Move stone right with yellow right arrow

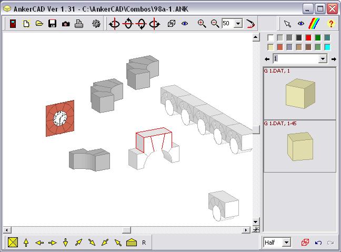coord(53,243)
